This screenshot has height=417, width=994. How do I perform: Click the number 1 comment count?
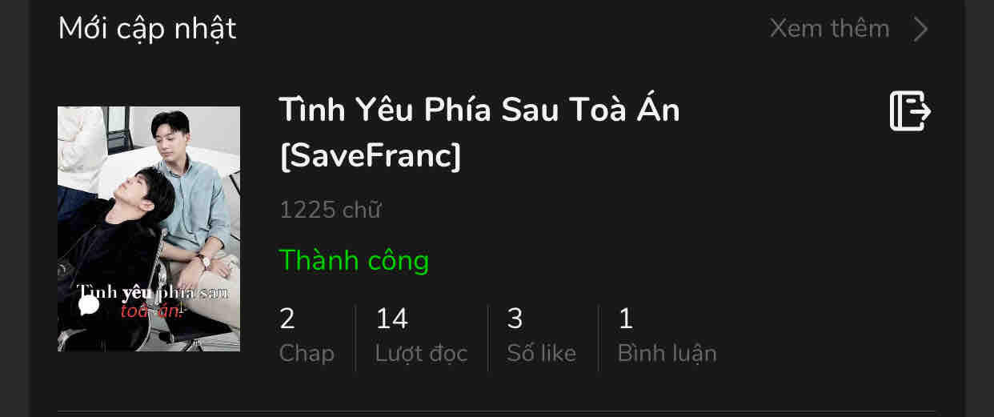coord(626,319)
